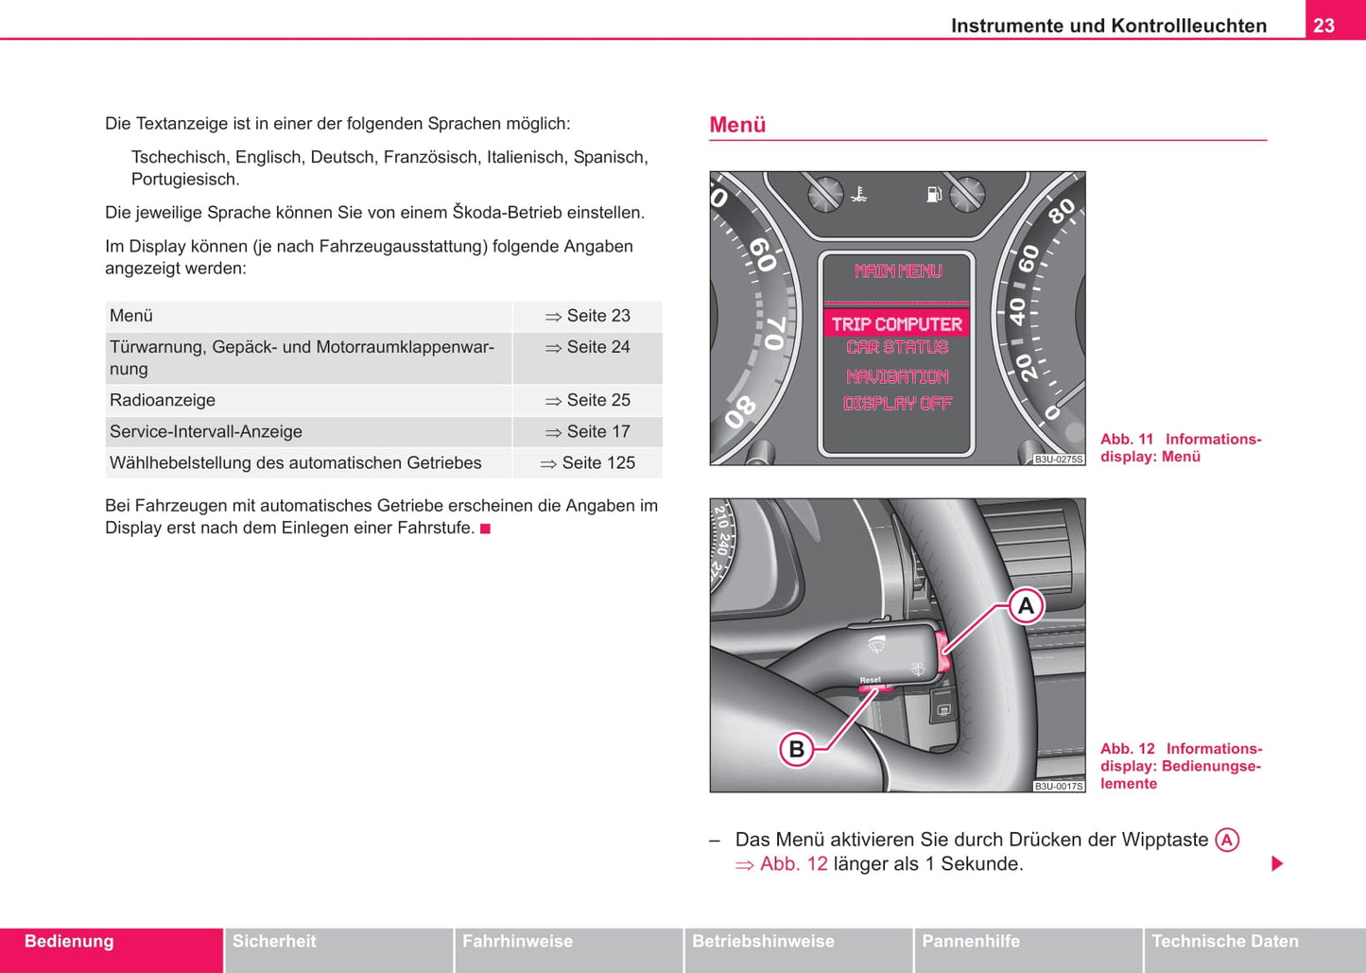Click the fuel pump gauge icon
The height and width of the screenshot is (973, 1366).
click(x=934, y=195)
